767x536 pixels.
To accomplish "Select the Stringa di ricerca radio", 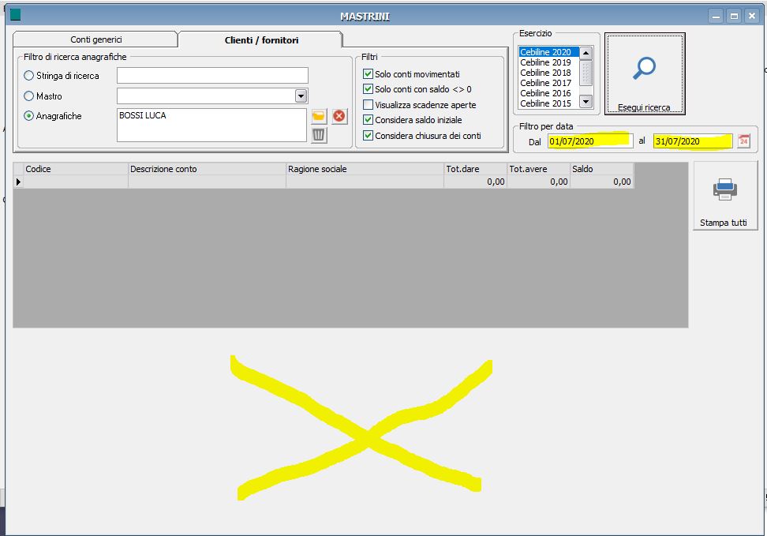I will pos(29,75).
